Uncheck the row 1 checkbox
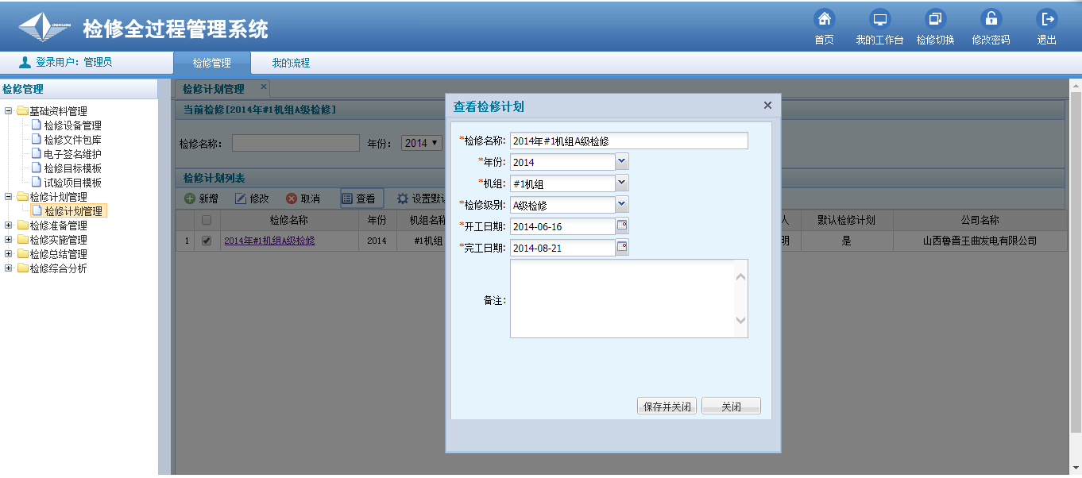Image resolution: width=1082 pixels, height=478 pixels. coord(207,241)
